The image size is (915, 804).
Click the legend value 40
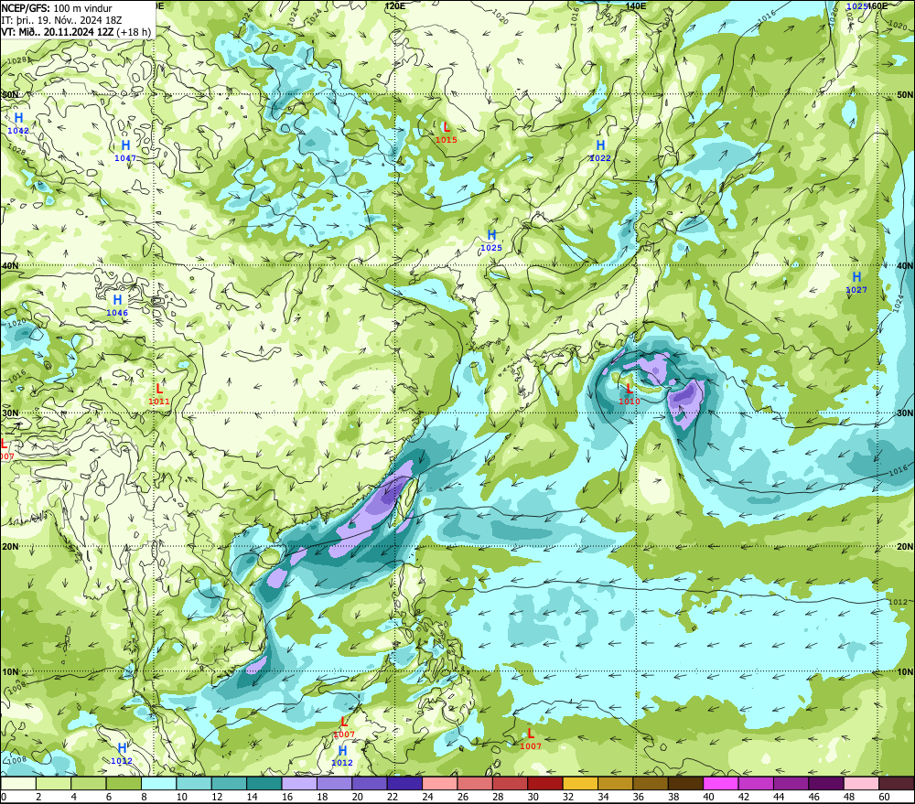tap(709, 797)
